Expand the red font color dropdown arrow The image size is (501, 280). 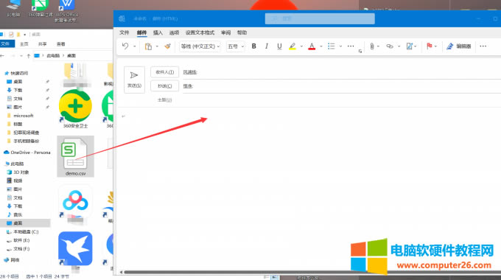321,46
